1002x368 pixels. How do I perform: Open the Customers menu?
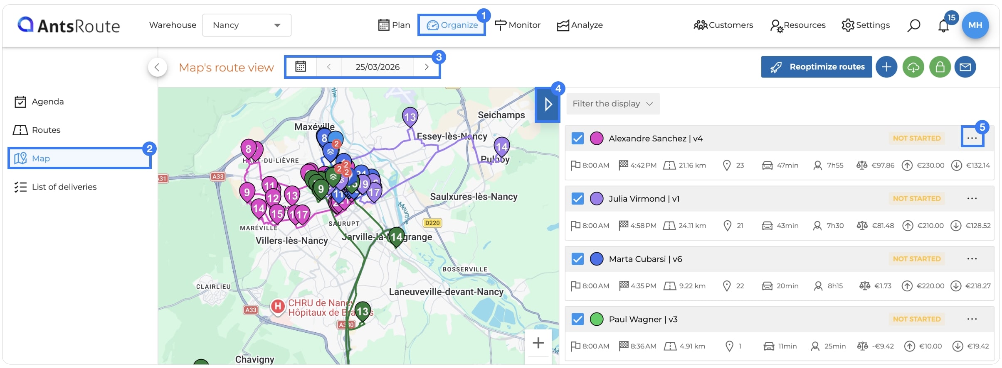(x=723, y=25)
